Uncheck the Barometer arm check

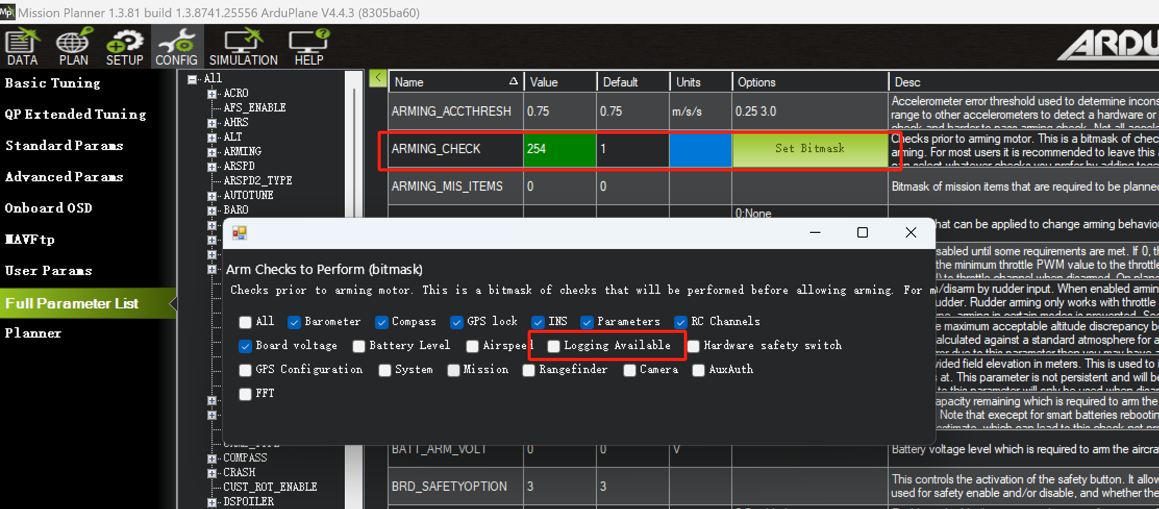pyautogui.click(x=294, y=322)
